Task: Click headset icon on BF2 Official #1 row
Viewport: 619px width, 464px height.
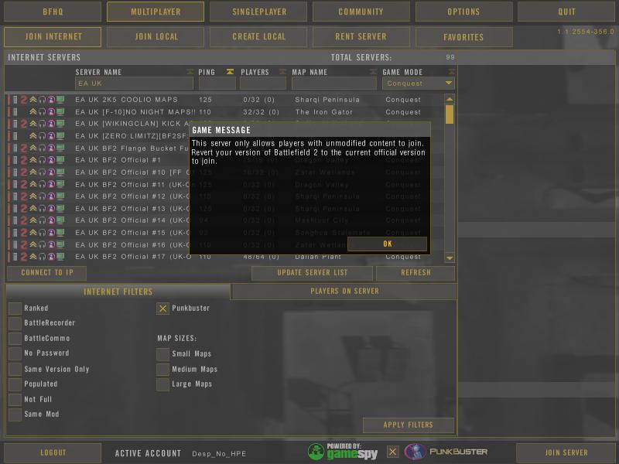Action: pyautogui.click(x=43, y=160)
